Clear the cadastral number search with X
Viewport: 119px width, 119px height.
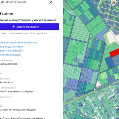point(51,2)
